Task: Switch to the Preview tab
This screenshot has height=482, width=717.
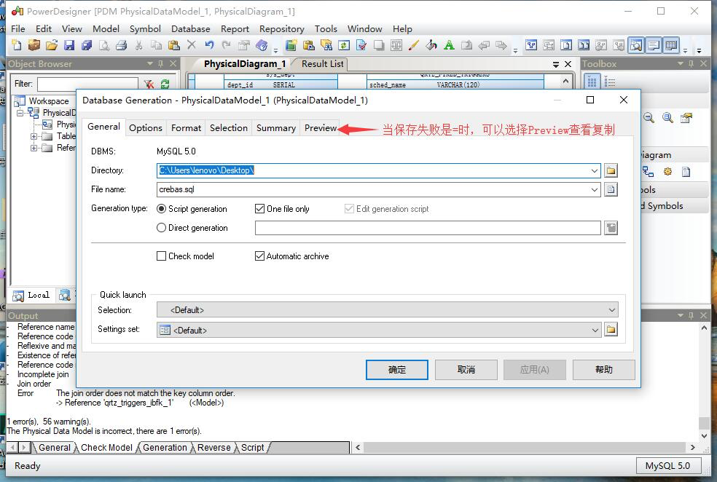Action: click(x=321, y=128)
